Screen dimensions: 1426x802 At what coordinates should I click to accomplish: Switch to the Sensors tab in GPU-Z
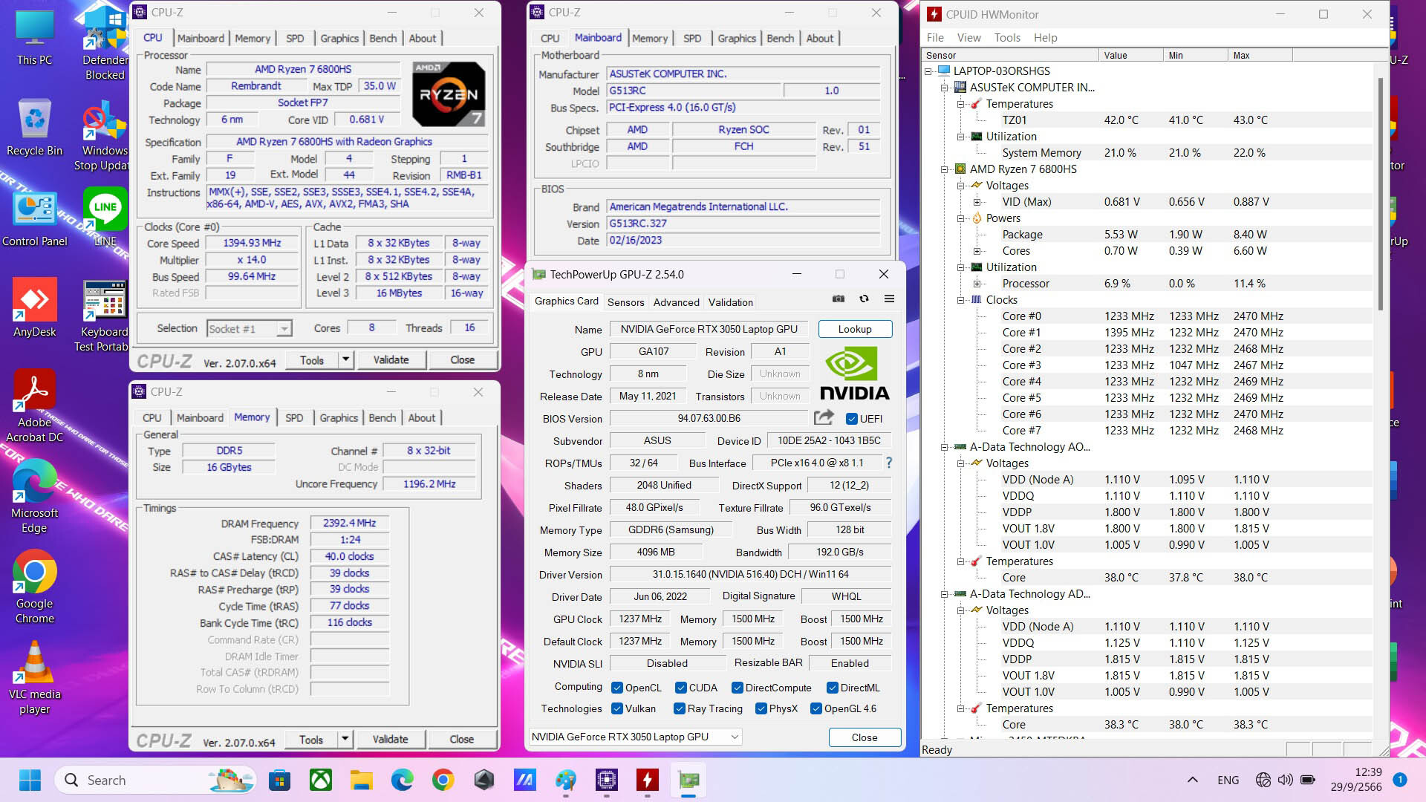(625, 302)
